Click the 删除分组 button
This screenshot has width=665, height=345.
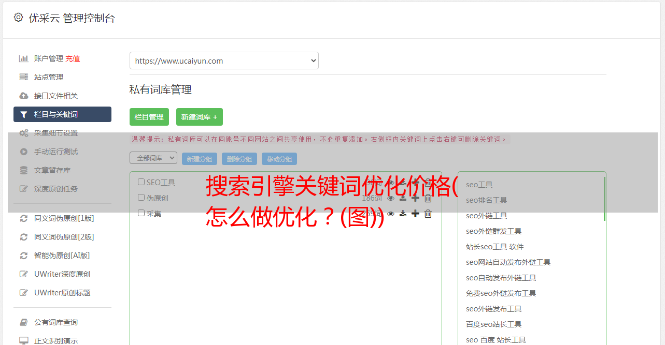coord(239,159)
